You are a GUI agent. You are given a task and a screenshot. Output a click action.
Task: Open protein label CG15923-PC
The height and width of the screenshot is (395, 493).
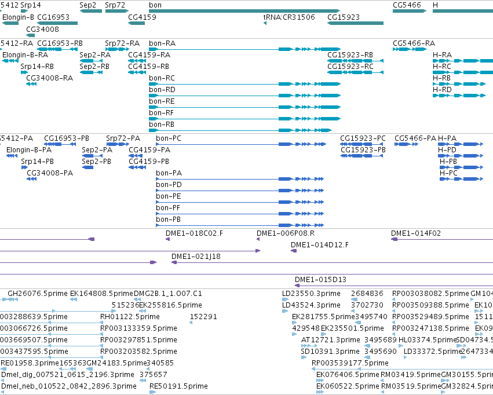tap(363, 138)
